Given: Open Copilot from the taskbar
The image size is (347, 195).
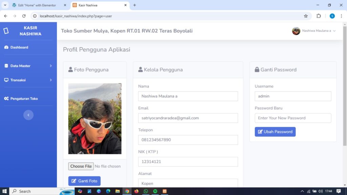Looking at the screenshot, I should pyautogui.click(x=80, y=191).
